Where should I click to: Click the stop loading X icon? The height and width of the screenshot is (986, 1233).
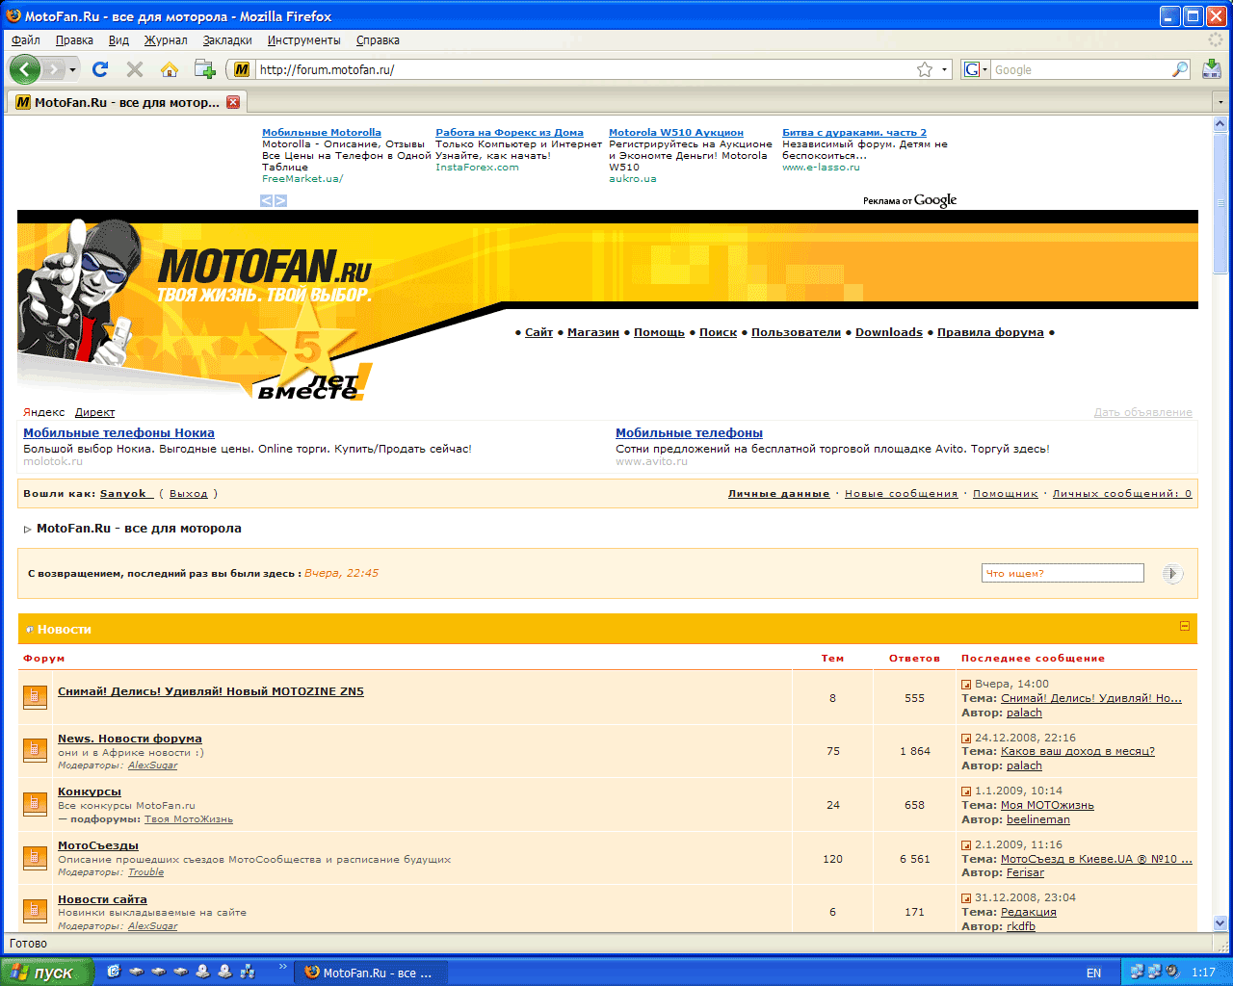(x=135, y=69)
